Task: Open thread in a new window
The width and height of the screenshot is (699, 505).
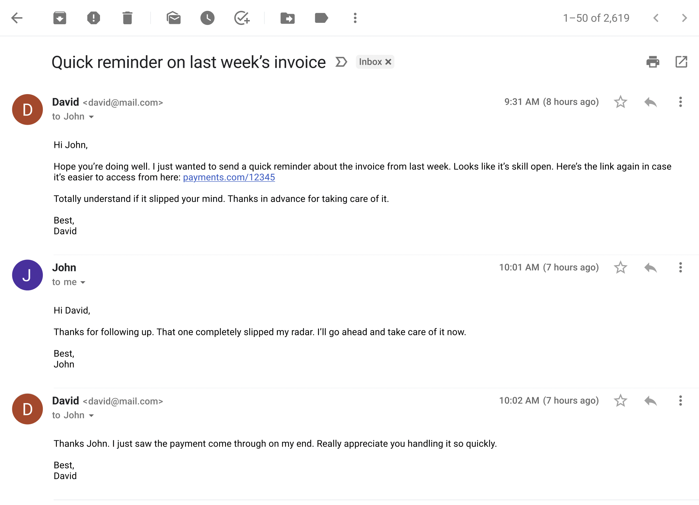Action: (681, 62)
